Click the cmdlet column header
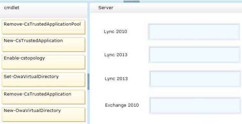Image resolution: width=242 pixels, height=124 pixels. (44, 11)
